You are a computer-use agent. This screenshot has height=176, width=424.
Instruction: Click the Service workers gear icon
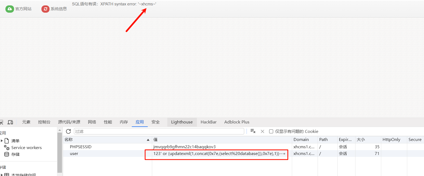pos(7,148)
